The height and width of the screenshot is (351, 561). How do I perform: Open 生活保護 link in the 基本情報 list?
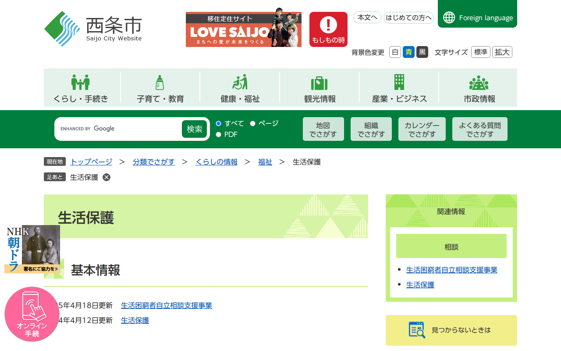135,320
